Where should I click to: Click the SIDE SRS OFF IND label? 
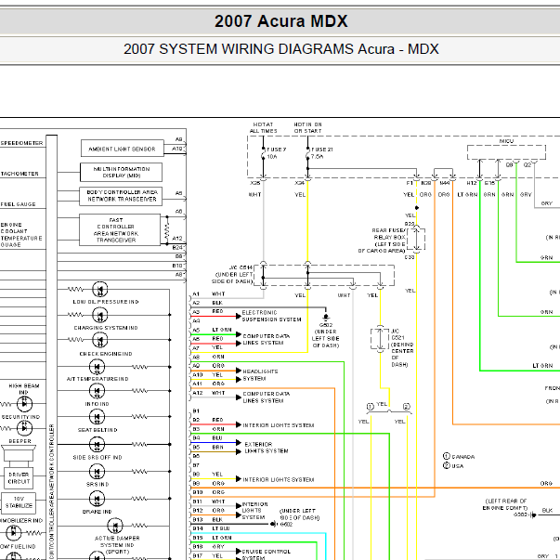(98, 457)
